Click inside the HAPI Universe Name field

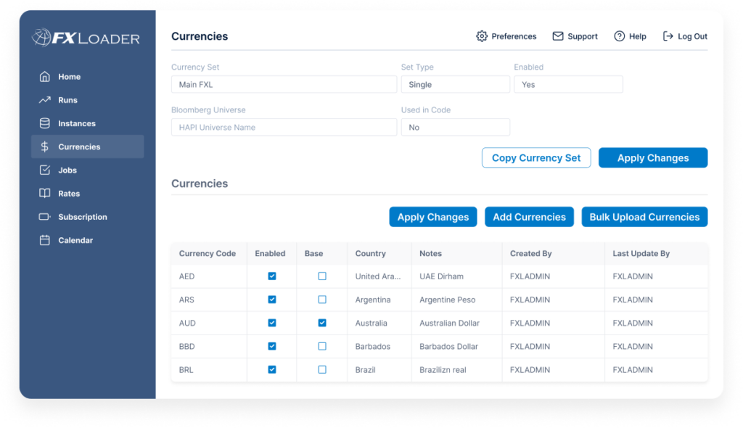[283, 127]
